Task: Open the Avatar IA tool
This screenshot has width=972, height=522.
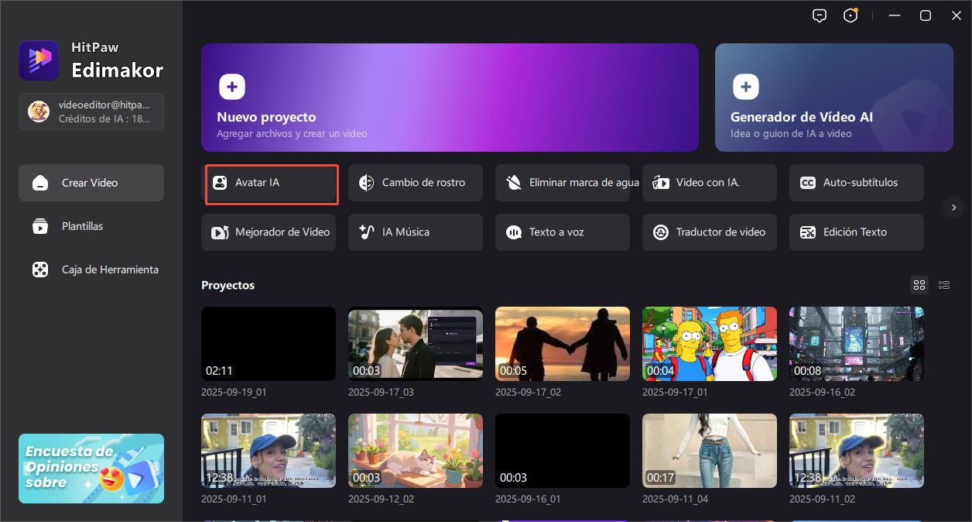Action: point(271,184)
